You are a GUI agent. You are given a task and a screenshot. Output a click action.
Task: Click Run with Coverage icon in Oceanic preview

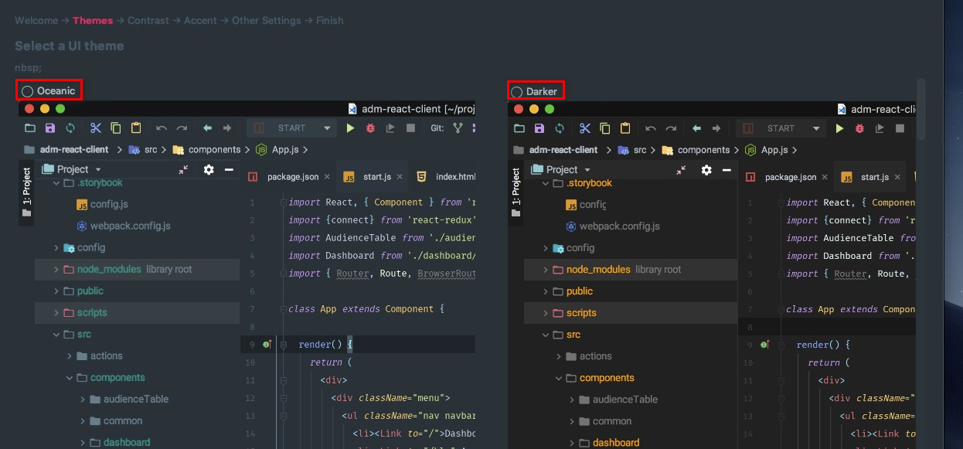click(390, 128)
